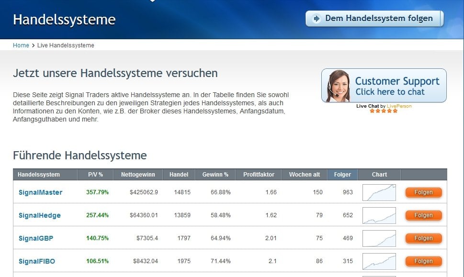Click the $8432.04 net profit value
Viewport: 464px width, 277px height.
point(145,261)
